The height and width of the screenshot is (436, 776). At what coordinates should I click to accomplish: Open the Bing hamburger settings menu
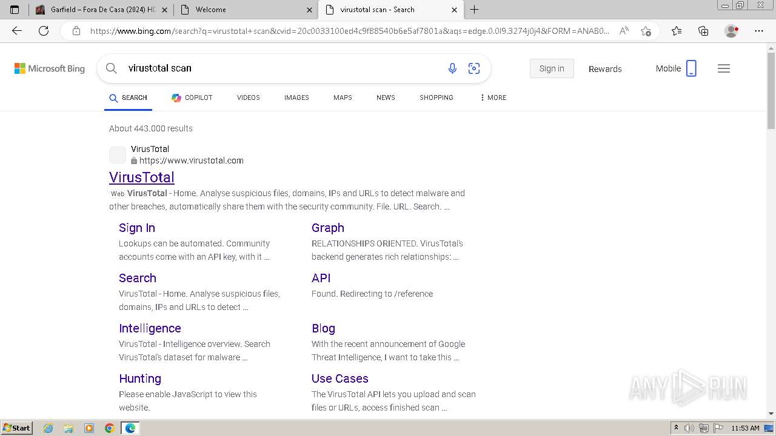point(724,68)
